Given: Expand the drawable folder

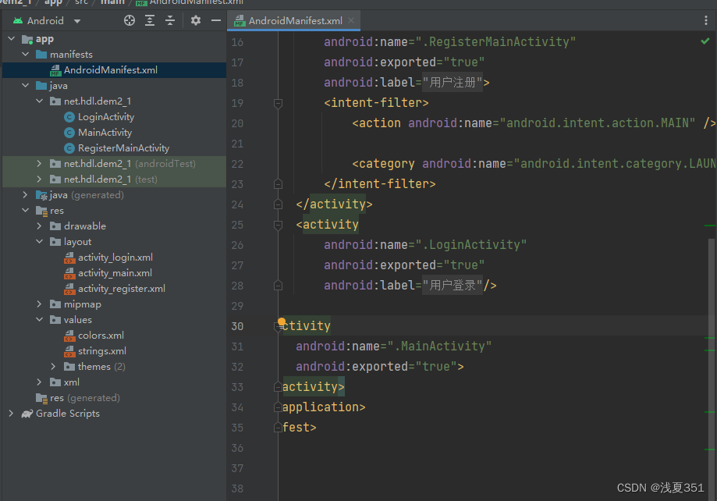Looking at the screenshot, I should click(40, 226).
